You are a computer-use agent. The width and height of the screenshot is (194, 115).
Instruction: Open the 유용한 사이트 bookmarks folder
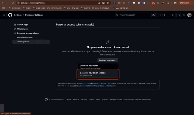[x=39, y=8]
